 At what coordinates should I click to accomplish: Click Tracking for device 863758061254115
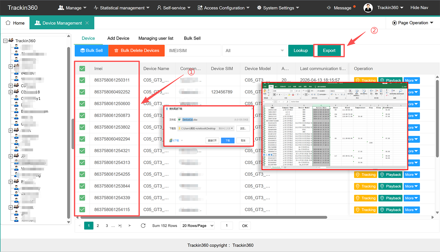(x=365, y=210)
